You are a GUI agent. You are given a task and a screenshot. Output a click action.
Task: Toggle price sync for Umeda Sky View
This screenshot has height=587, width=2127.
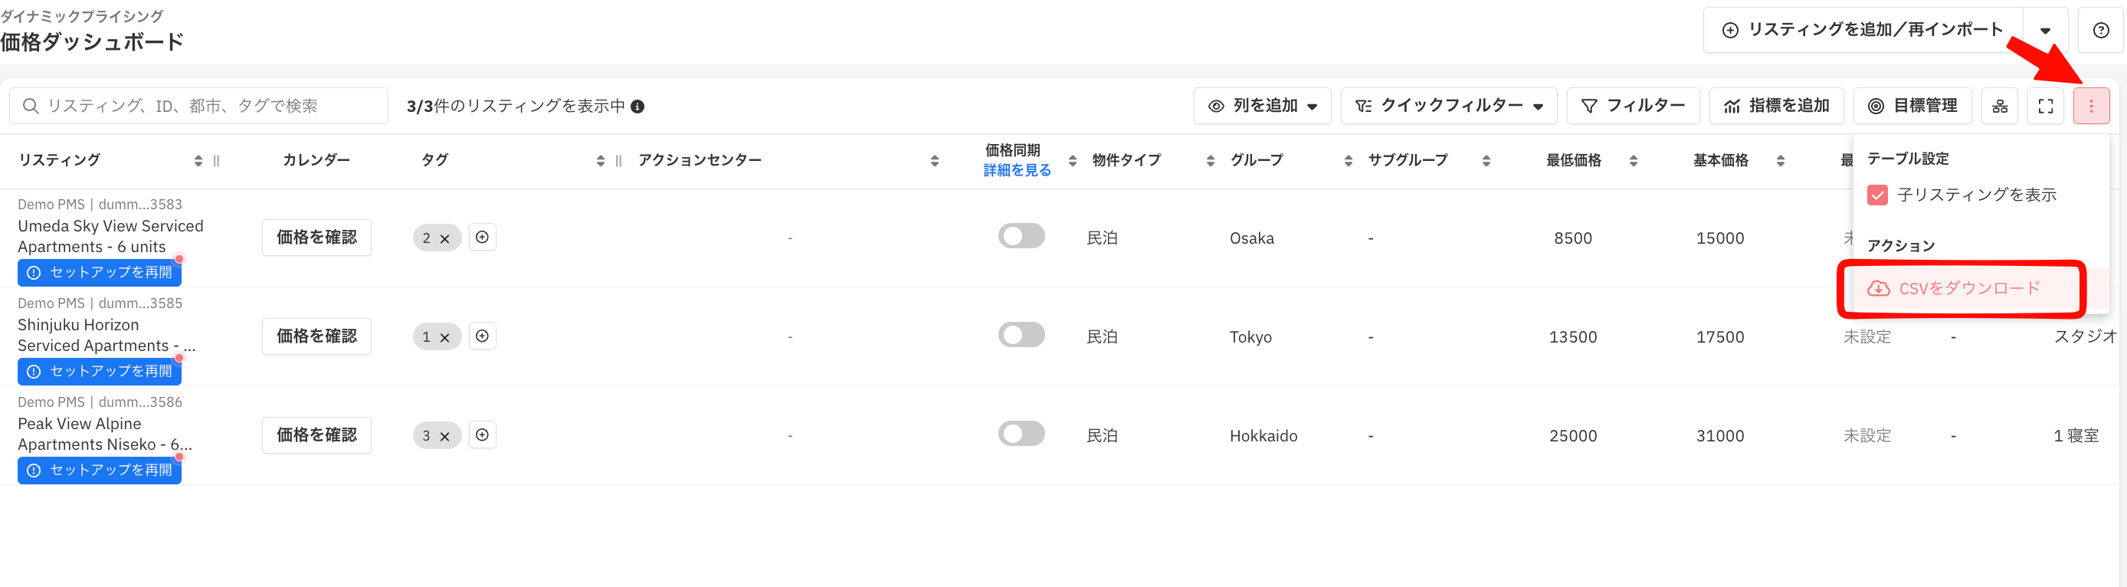coord(1021,236)
